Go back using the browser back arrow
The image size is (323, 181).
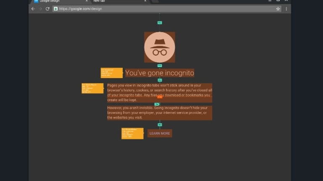33,9
